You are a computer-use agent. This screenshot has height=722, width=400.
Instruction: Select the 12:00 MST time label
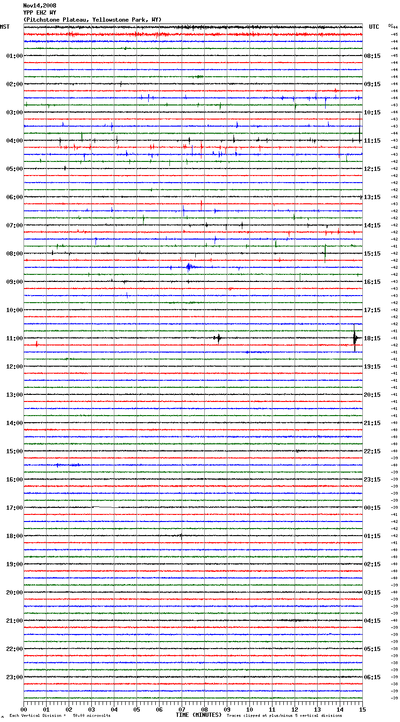pyautogui.click(x=15, y=367)
